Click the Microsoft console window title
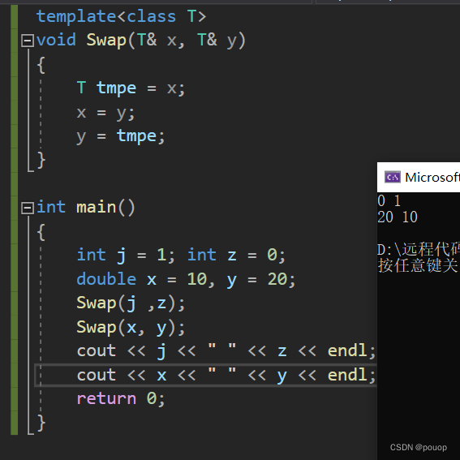The height and width of the screenshot is (460, 460). tap(432, 177)
